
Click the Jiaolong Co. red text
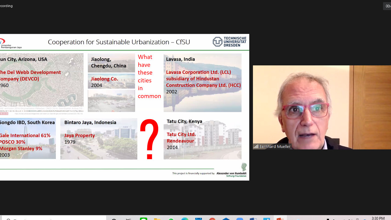(x=104, y=79)
